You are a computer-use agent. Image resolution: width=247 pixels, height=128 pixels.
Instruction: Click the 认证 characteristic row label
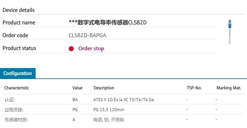pos(10,100)
